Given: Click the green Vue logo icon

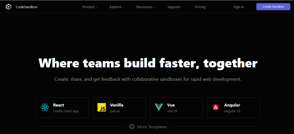Looking at the screenshot, I should coord(159,107).
